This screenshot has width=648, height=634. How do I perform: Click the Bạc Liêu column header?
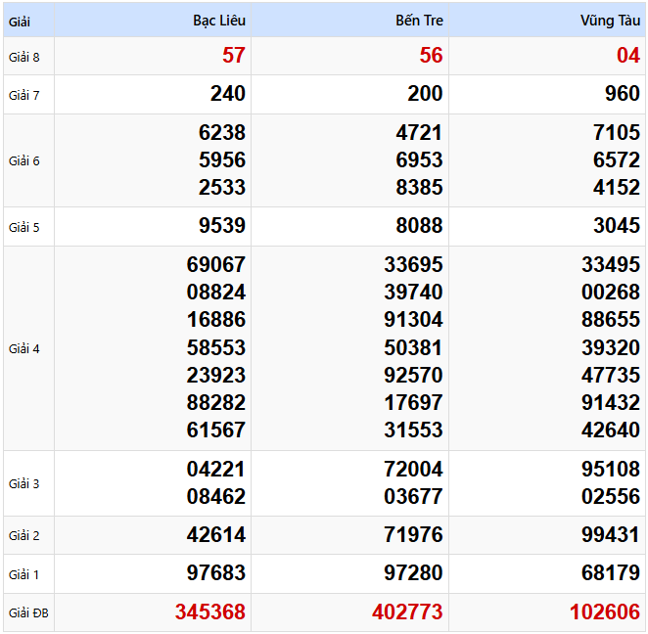click(219, 21)
